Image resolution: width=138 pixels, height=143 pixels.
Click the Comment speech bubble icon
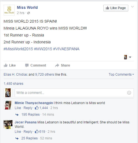(27, 65)
